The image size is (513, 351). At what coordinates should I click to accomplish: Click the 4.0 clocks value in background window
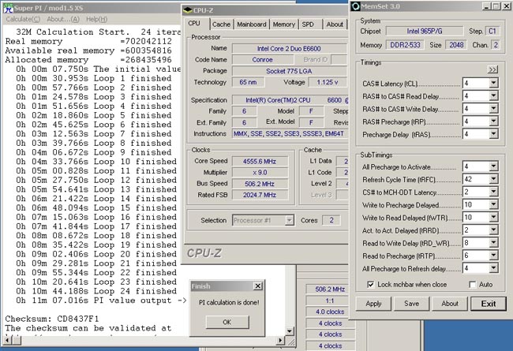330,312
